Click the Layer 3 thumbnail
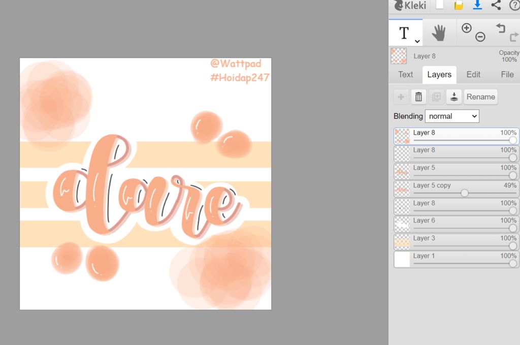The image size is (520, 345). tap(402, 241)
